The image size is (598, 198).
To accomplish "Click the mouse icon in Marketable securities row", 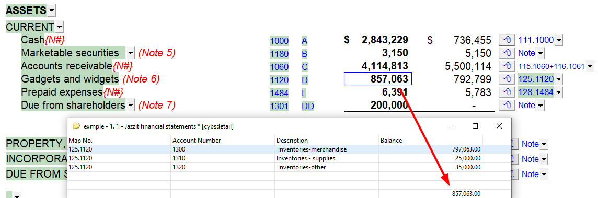I will point(507,53).
